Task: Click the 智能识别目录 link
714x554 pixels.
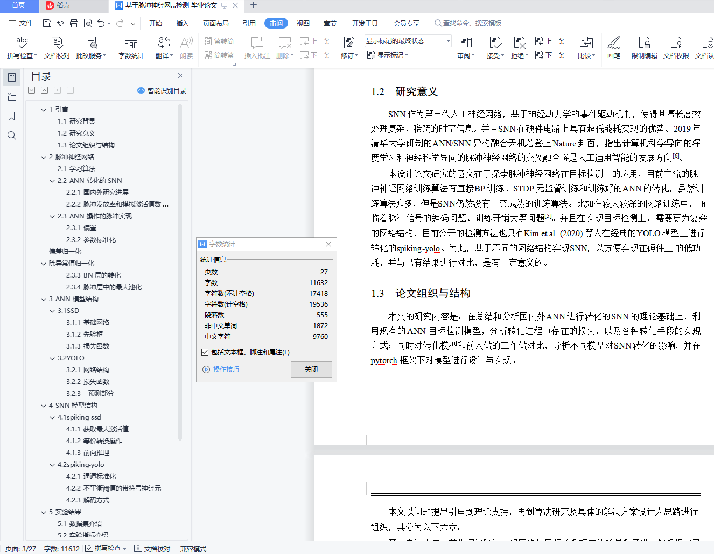Action: (x=162, y=91)
